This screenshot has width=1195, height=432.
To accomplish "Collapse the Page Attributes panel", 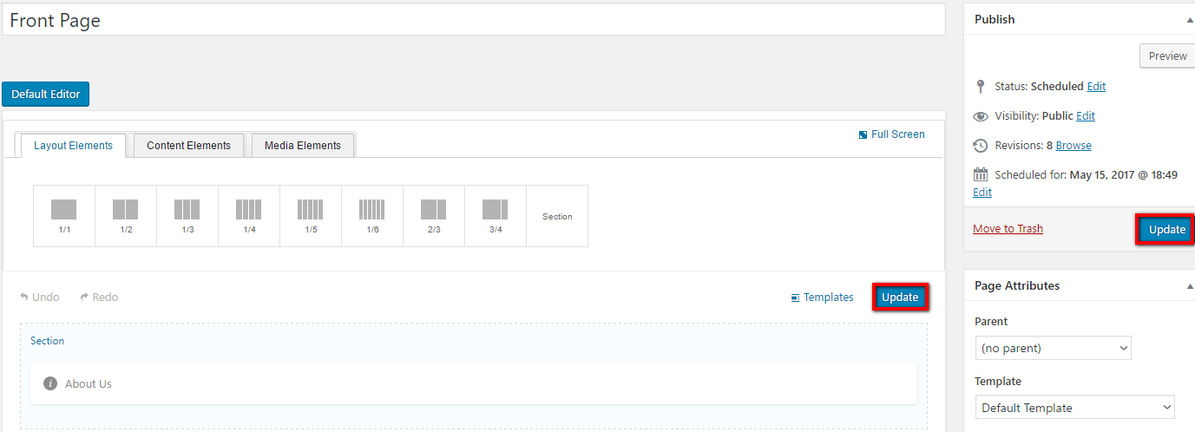I will pos(1189,285).
